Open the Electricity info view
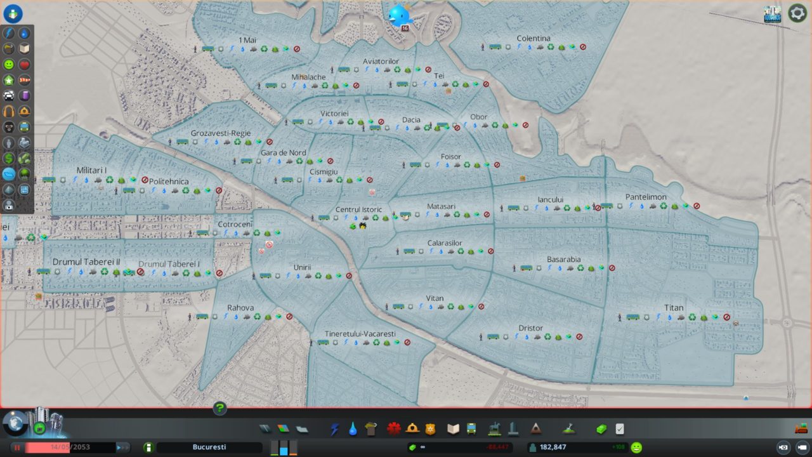 (9, 33)
